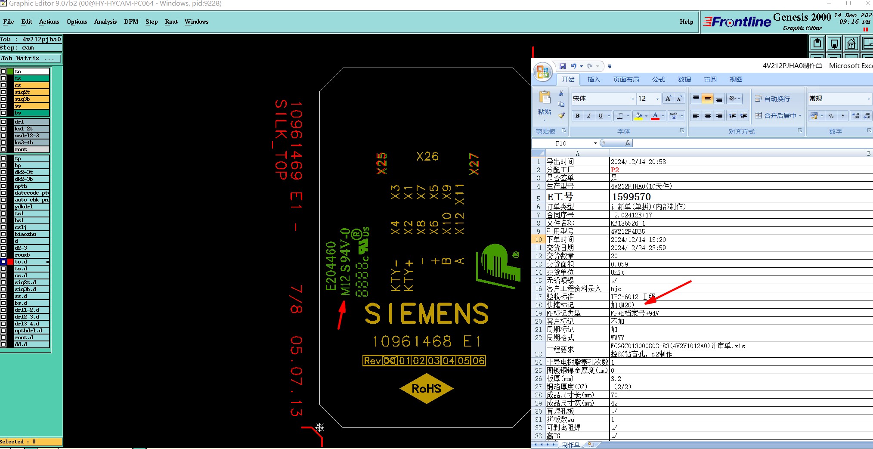Image resolution: width=873 pixels, height=449 pixels.
Task: Click the Excel Office round button
Action: pyautogui.click(x=542, y=71)
